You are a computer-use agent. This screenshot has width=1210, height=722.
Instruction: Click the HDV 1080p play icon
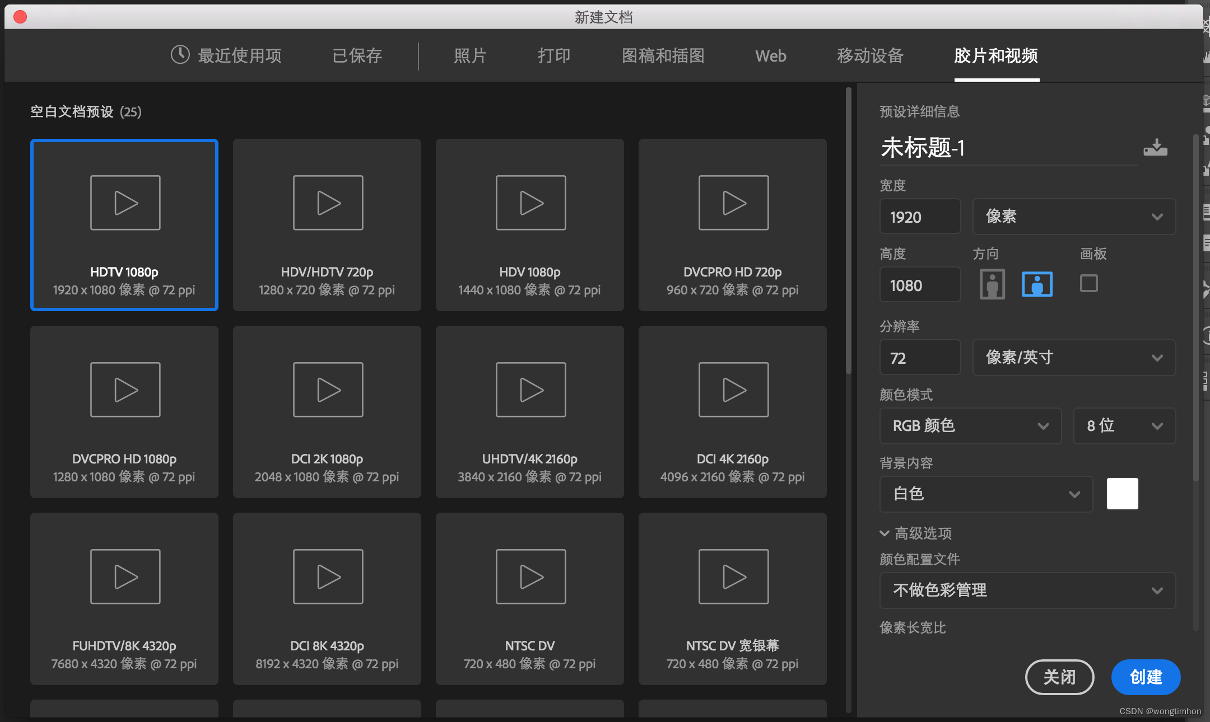click(x=530, y=203)
